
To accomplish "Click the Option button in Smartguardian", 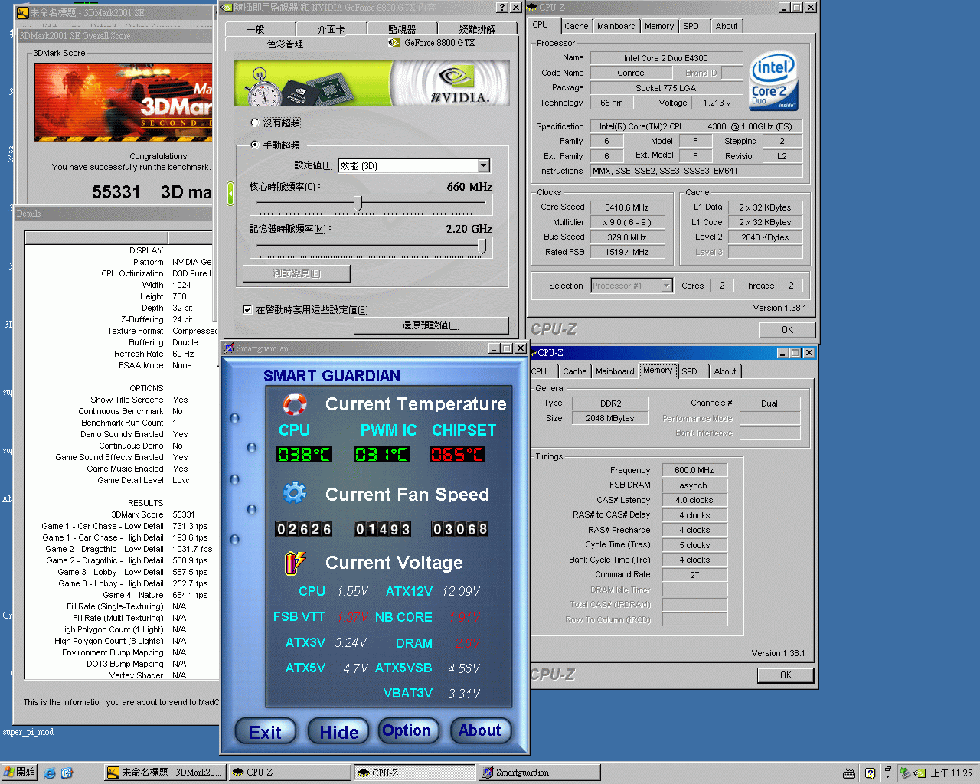I will coord(408,730).
